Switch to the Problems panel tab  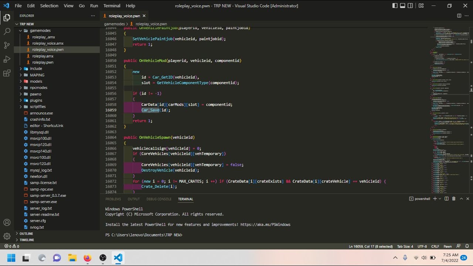[113, 199]
